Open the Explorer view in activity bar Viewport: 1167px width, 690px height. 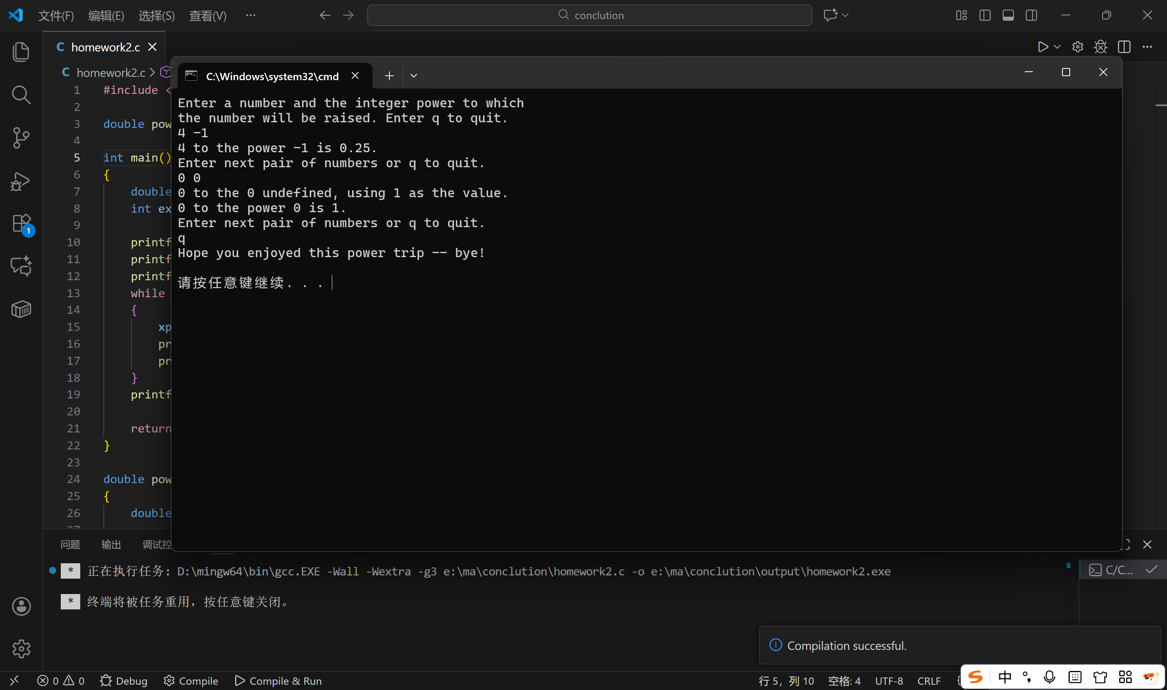[21, 51]
